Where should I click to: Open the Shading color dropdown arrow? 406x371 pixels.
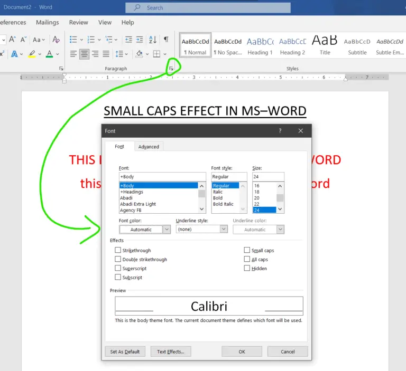(147, 54)
